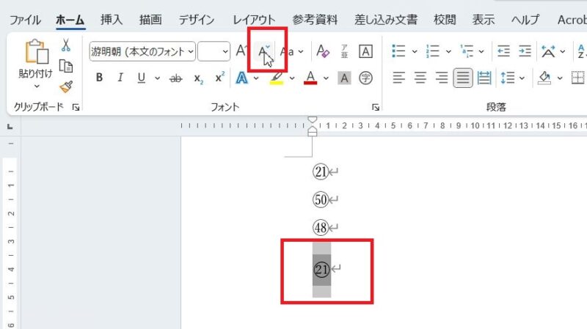Click the tab selector at ruler corner
Screen dimensions: 587x329
10,127
